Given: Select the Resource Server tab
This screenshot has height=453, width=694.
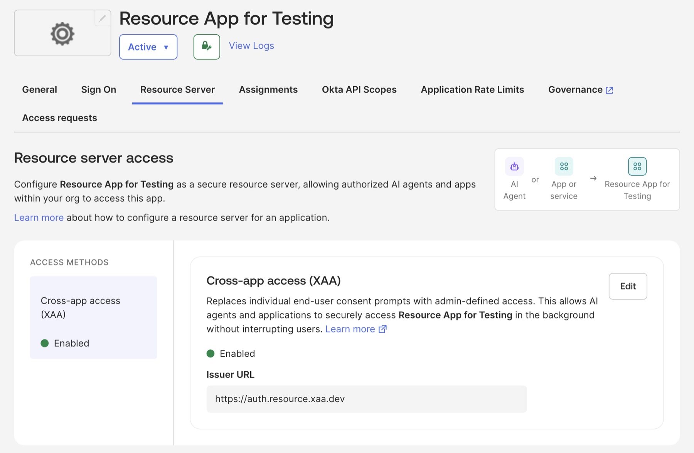Looking at the screenshot, I should click(177, 90).
